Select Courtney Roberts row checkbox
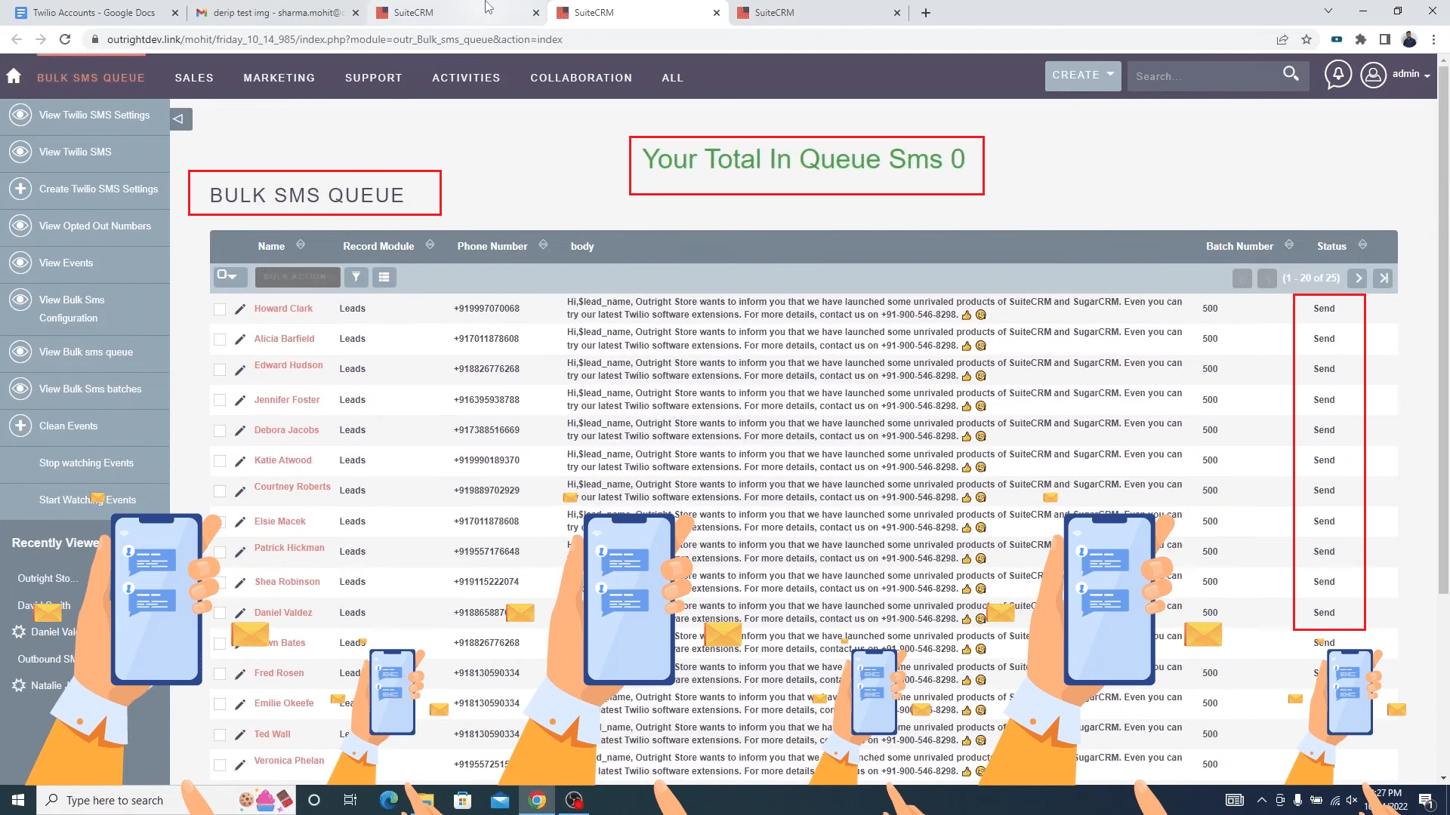Viewport: 1450px width, 815px height. pos(220,491)
